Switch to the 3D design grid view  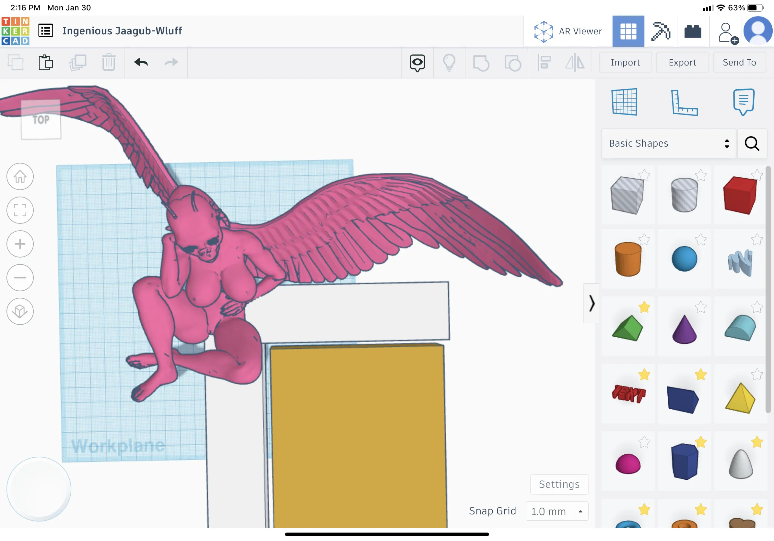coord(628,31)
